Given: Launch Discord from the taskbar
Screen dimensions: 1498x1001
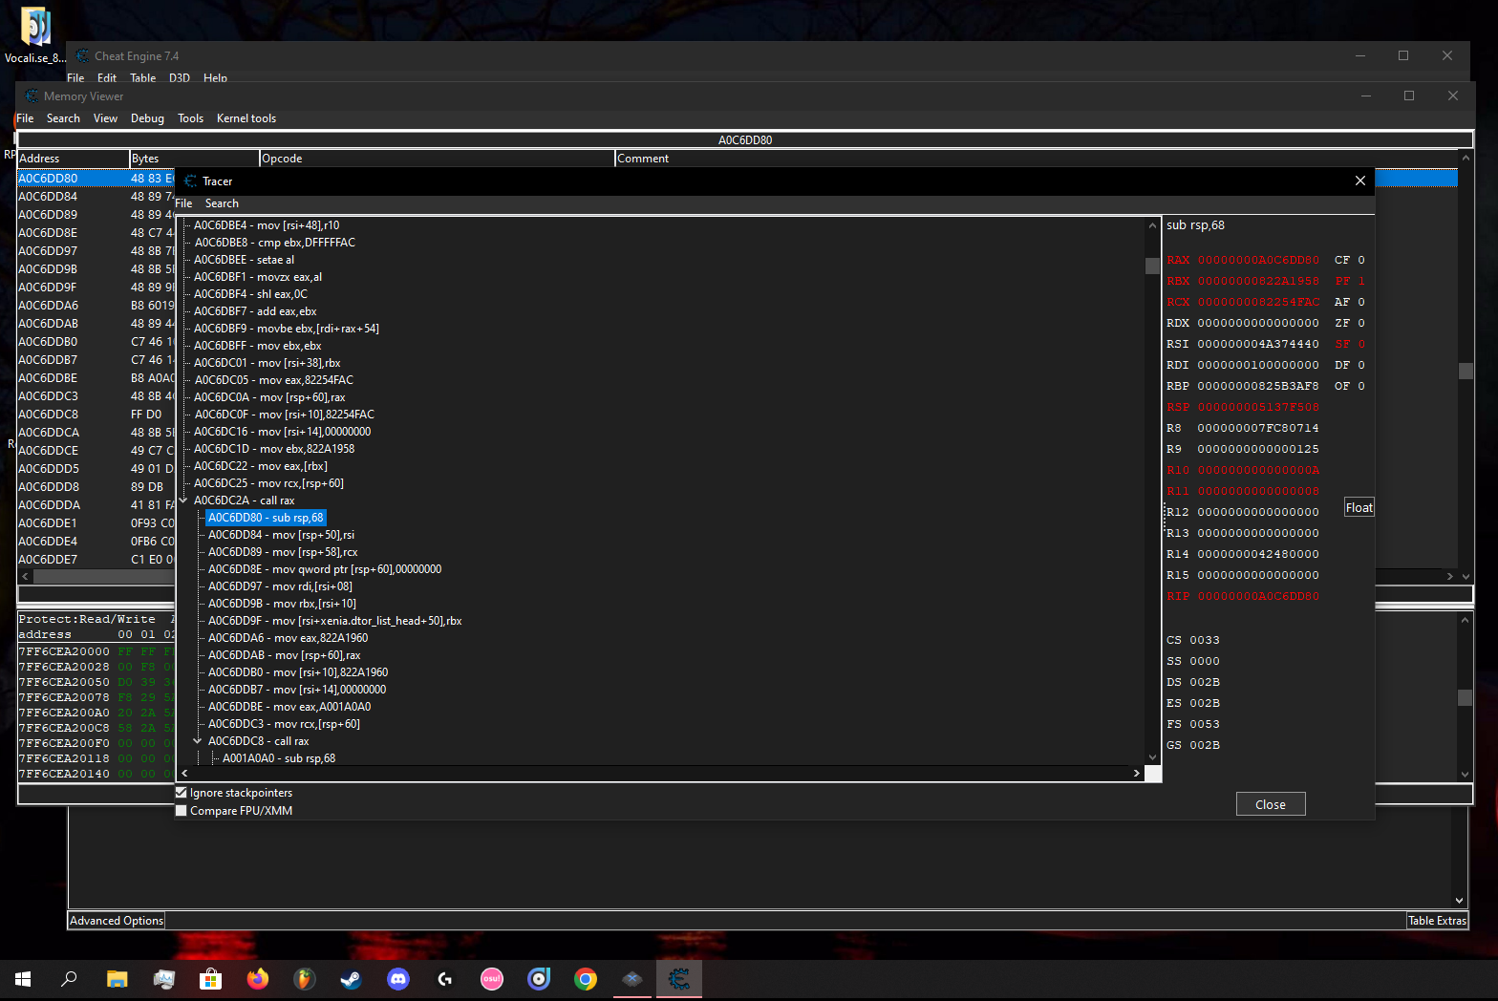Looking at the screenshot, I should tap(398, 979).
